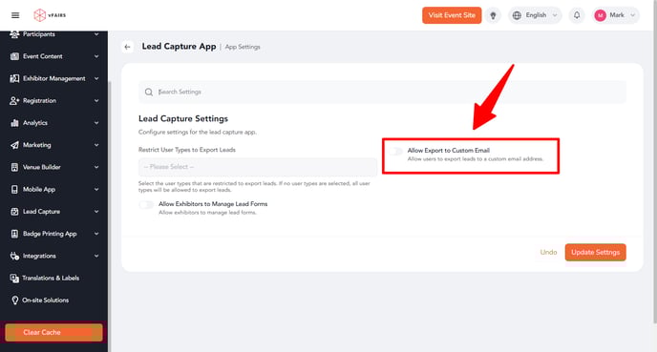Click the On-site Solutions pin icon
The height and width of the screenshot is (352, 657).
click(x=14, y=300)
